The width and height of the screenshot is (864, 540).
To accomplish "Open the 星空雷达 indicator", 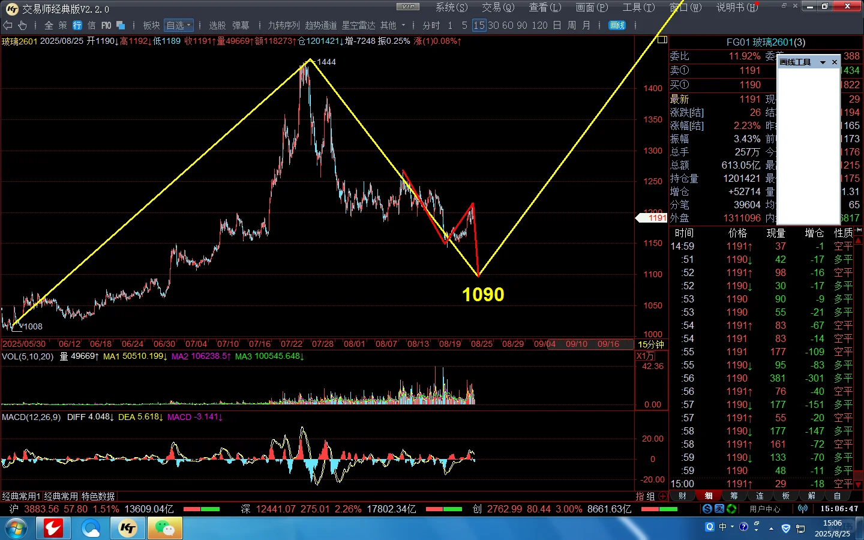I will point(358,25).
